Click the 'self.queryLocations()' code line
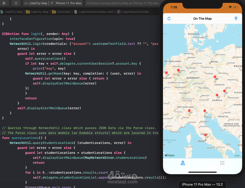The image size is (245, 188). click(x=45, y=59)
